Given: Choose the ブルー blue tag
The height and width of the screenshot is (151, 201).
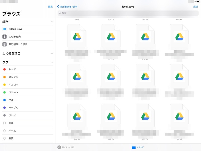Looking at the screenshot, I should [x=28, y=100].
